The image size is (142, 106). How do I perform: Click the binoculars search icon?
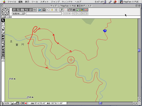tap(74, 10)
